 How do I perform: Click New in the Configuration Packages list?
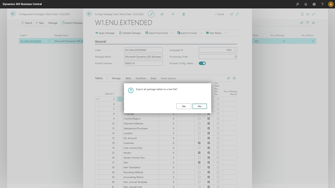(40, 23)
